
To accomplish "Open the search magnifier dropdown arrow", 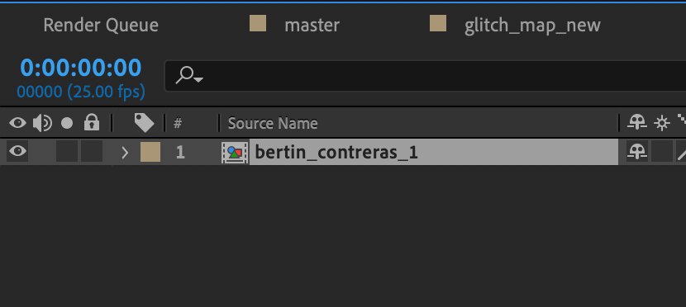I will click(x=198, y=79).
